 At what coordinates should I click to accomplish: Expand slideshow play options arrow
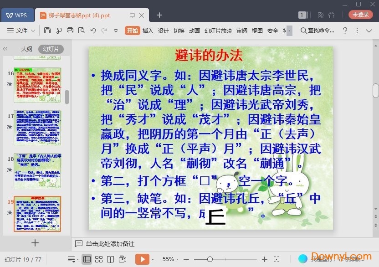[153, 259]
